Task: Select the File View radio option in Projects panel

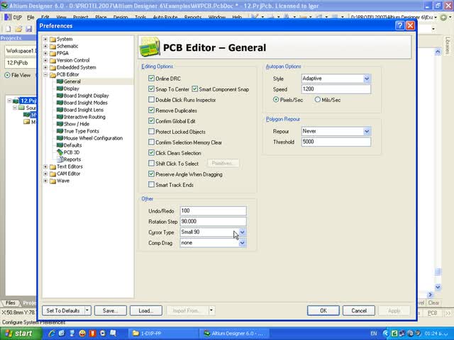Action: [8, 75]
